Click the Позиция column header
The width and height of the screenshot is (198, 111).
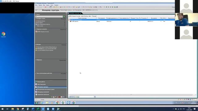click(x=133, y=18)
